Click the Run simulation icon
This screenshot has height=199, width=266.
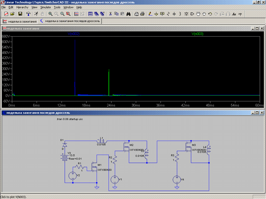pos(36,14)
